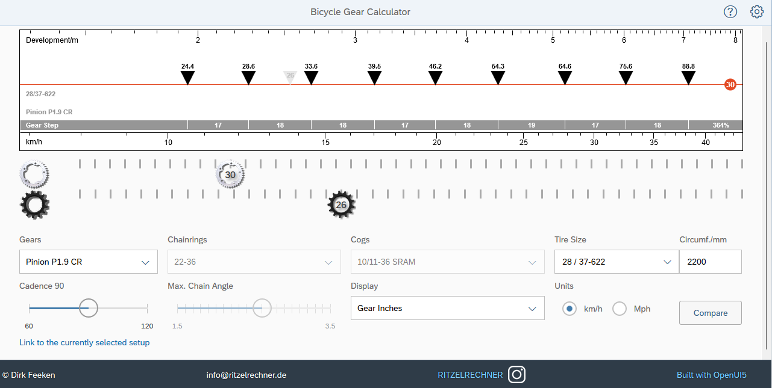Click the gear marker labeled 24.4
Image resolution: width=772 pixels, height=388 pixels.
(188, 78)
